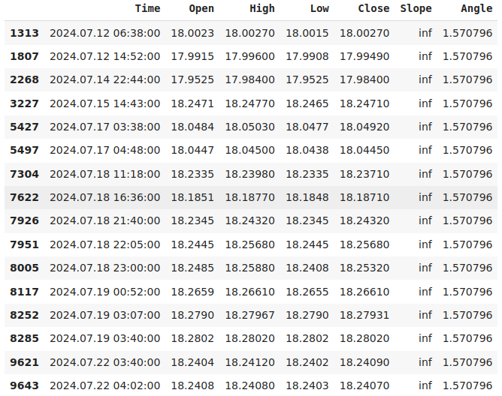
Task: Select row index 1313
Action: 24,33
